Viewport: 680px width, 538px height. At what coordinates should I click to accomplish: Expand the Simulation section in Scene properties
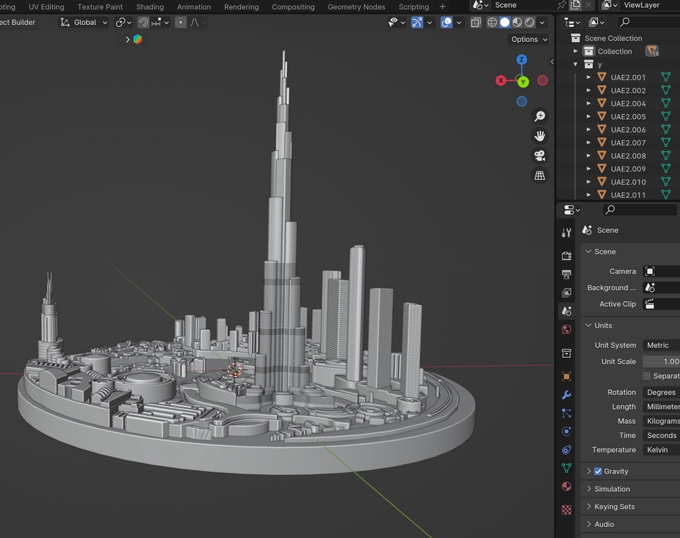[590, 488]
